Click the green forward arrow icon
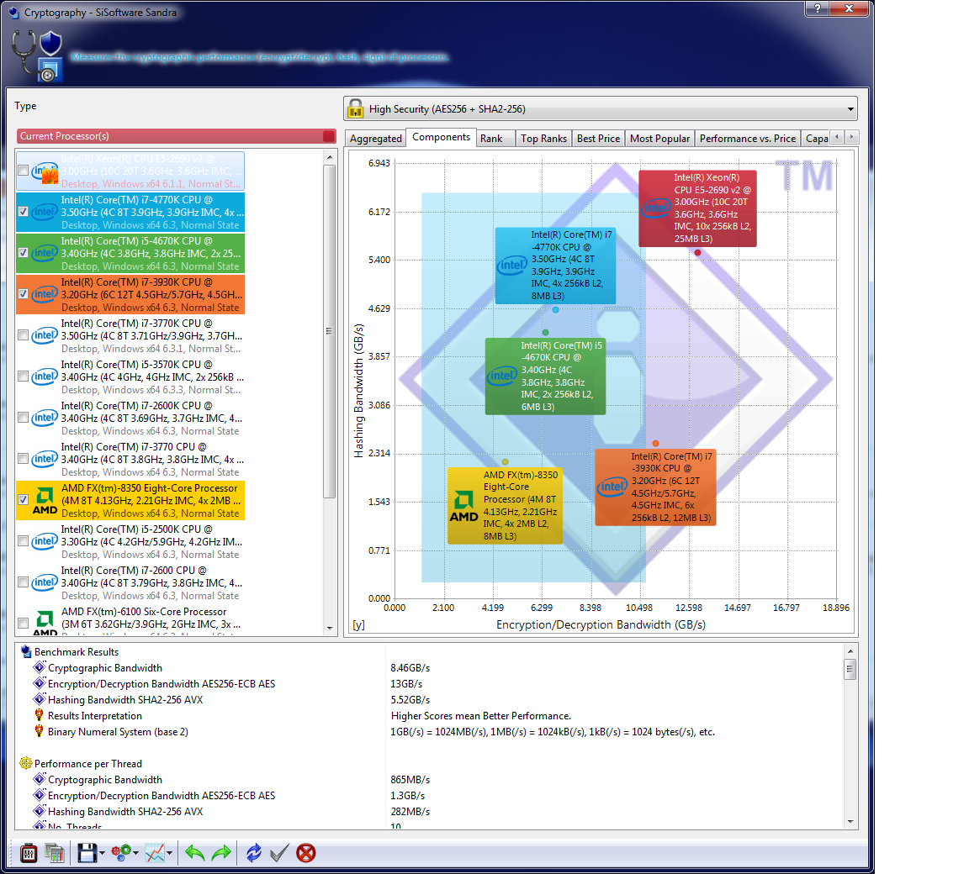The image size is (969, 874). pos(220,853)
